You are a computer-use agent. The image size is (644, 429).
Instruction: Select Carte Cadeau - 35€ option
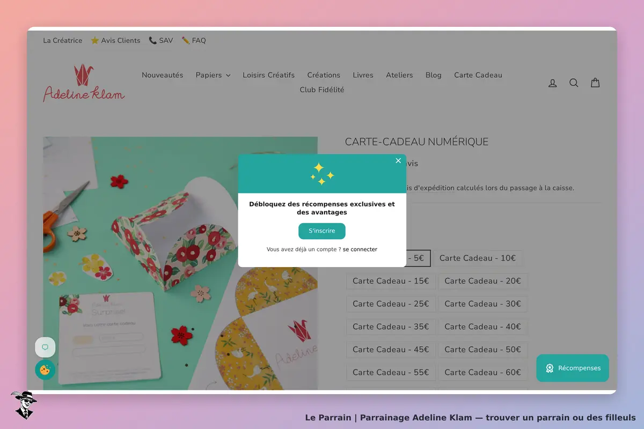(x=391, y=327)
